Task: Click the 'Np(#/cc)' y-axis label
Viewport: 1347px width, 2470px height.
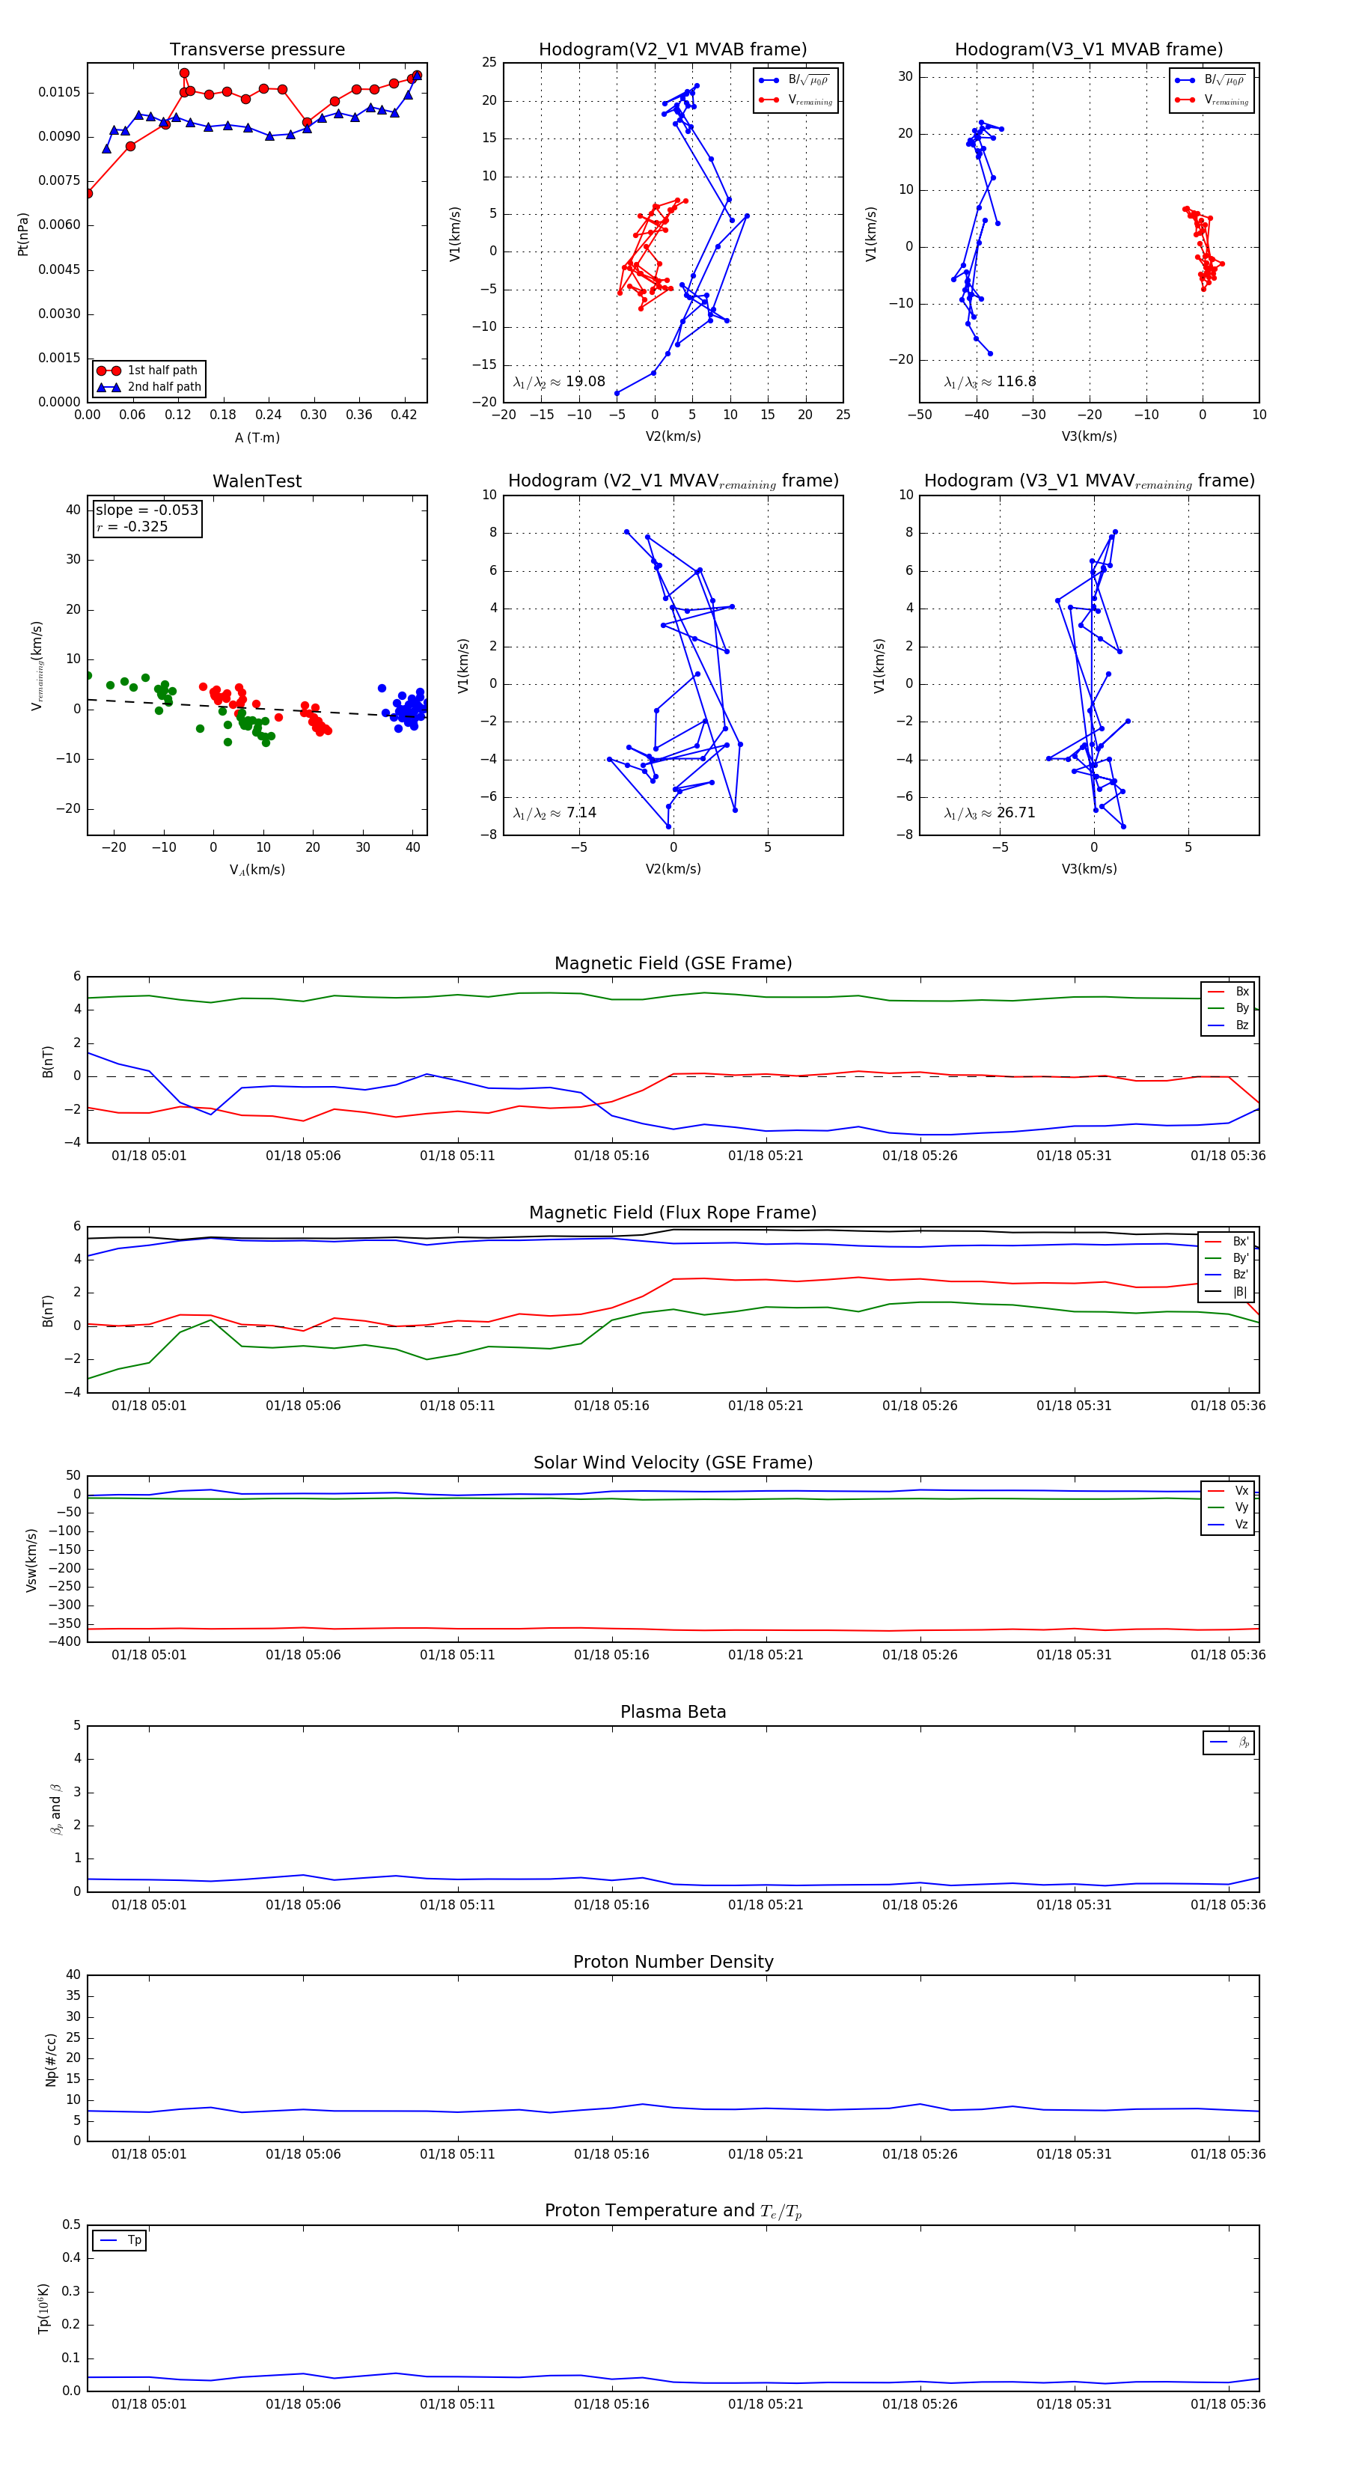Action: click(51, 2058)
